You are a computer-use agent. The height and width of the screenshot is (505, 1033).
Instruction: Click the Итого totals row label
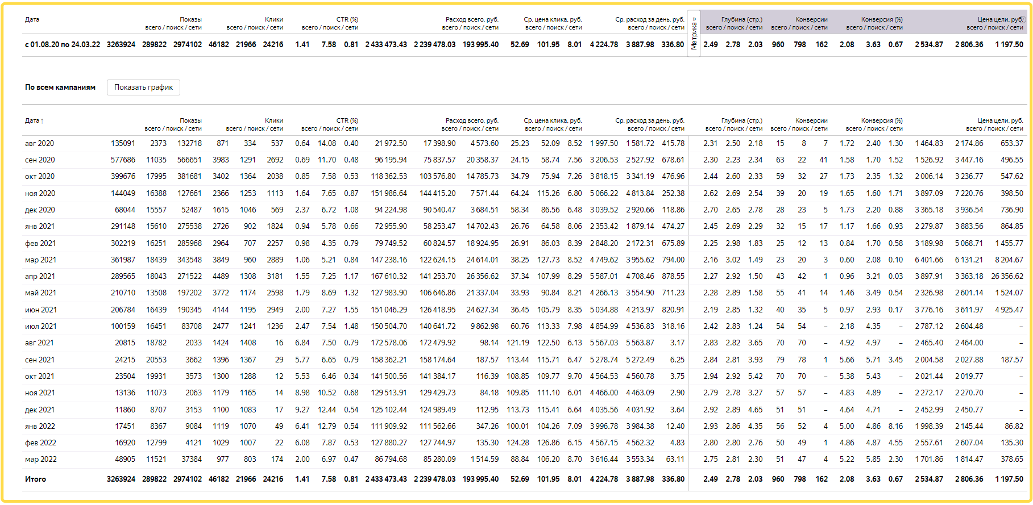point(35,479)
